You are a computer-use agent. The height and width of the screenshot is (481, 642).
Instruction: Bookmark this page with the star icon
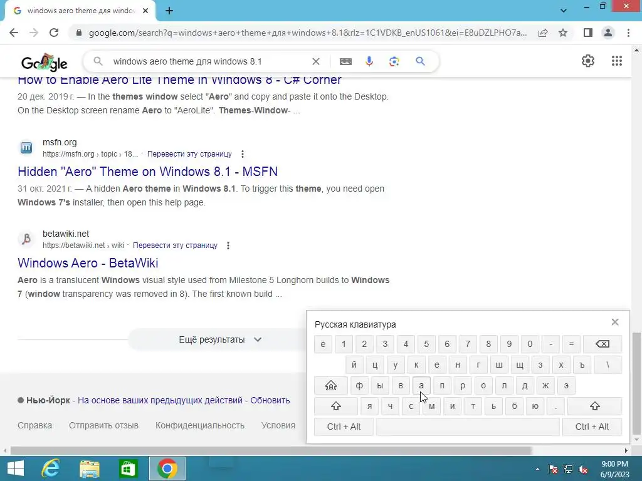click(x=564, y=33)
